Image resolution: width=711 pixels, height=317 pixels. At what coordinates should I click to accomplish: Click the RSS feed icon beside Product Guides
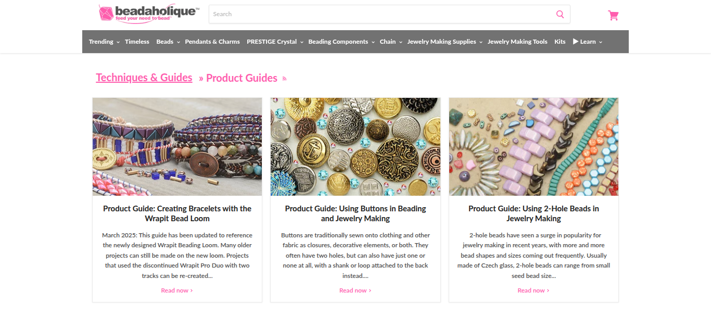pos(284,79)
